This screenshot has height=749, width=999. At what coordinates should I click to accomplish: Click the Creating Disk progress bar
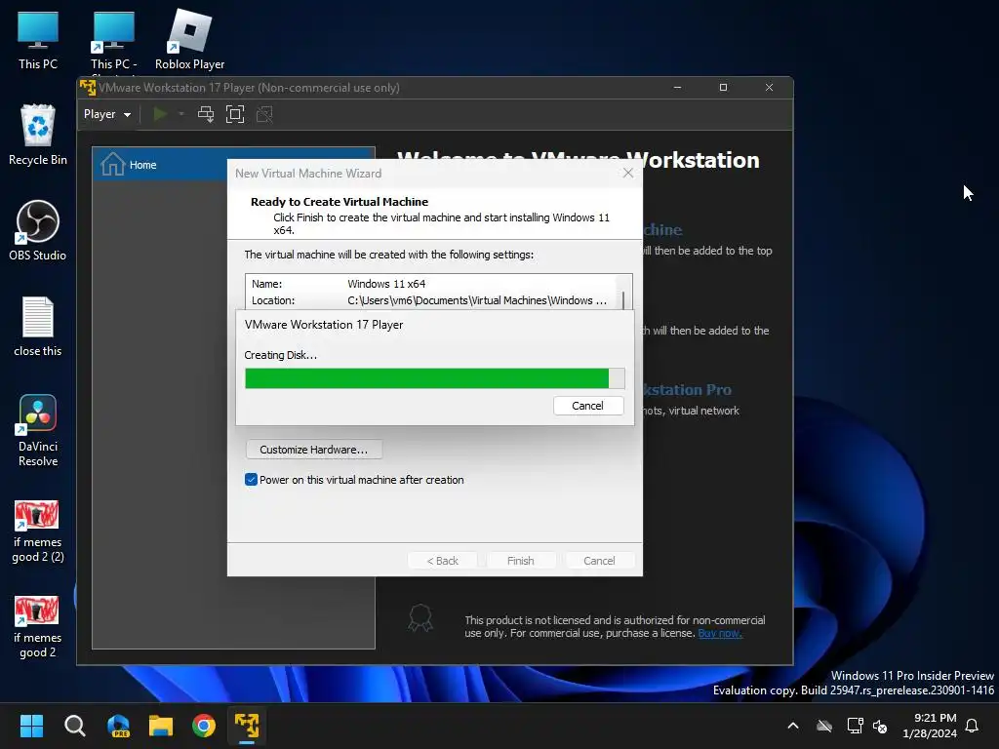pos(434,378)
